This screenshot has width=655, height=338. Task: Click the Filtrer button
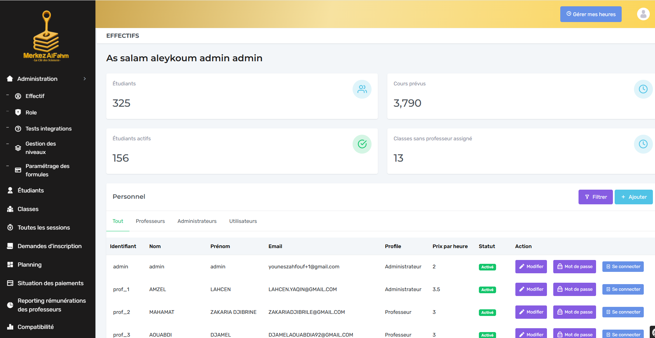point(595,197)
